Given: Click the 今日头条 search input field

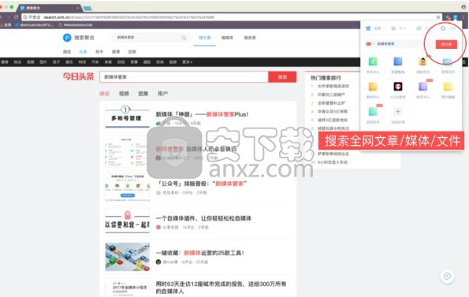Looking at the screenshot, I should pos(184,76).
